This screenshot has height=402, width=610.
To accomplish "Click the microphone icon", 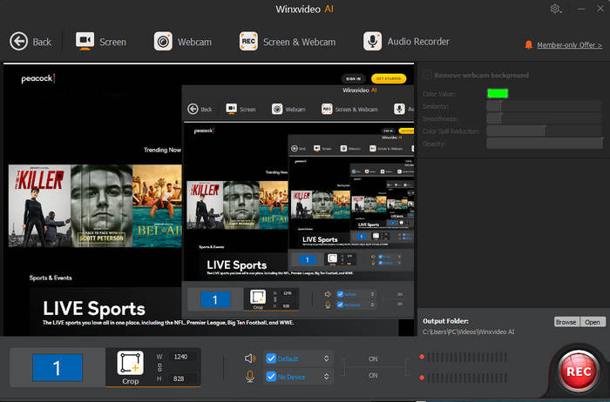I will [250, 377].
